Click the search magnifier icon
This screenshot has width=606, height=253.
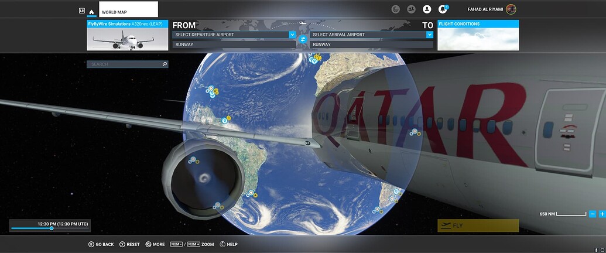(165, 64)
